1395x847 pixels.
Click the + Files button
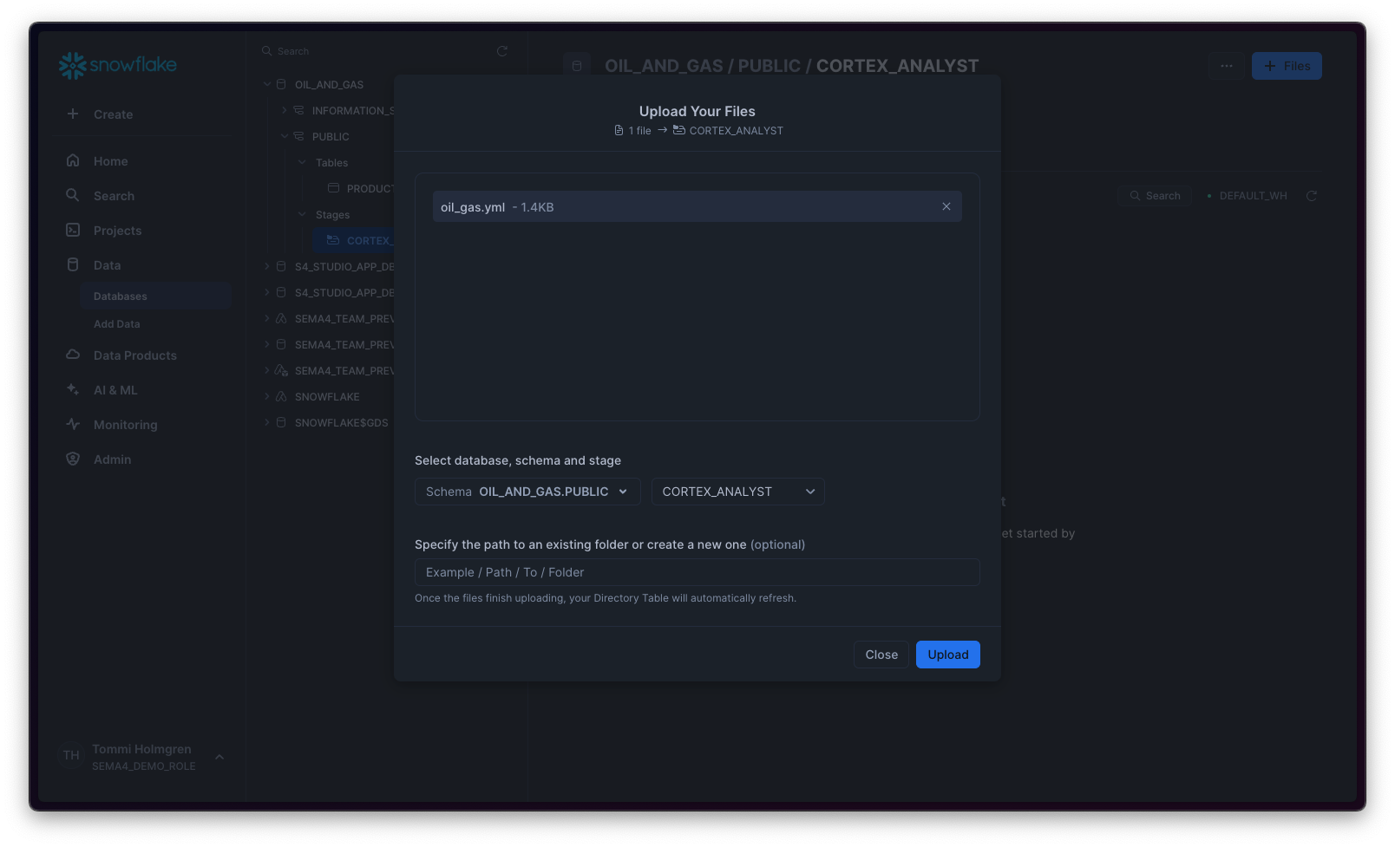point(1287,66)
